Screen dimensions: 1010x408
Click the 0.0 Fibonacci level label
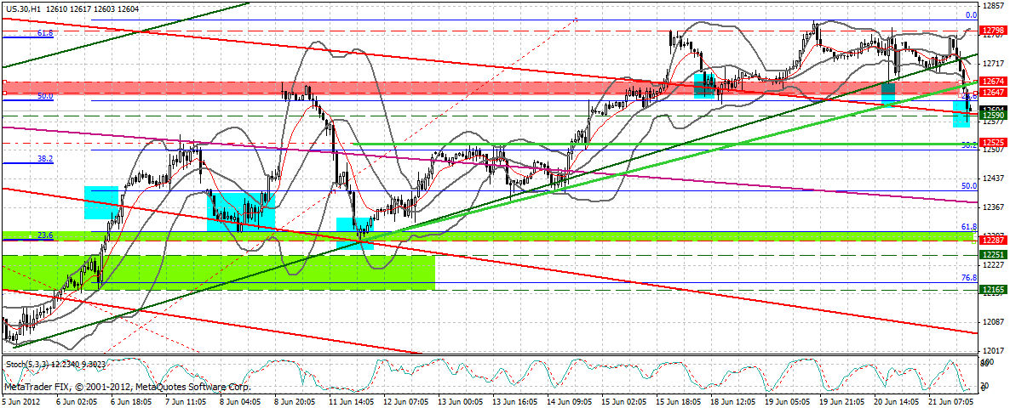(970, 15)
